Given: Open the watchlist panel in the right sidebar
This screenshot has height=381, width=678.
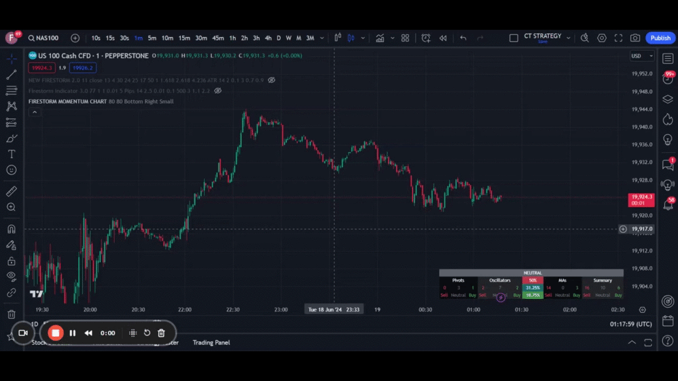Looking at the screenshot, I should (x=667, y=58).
